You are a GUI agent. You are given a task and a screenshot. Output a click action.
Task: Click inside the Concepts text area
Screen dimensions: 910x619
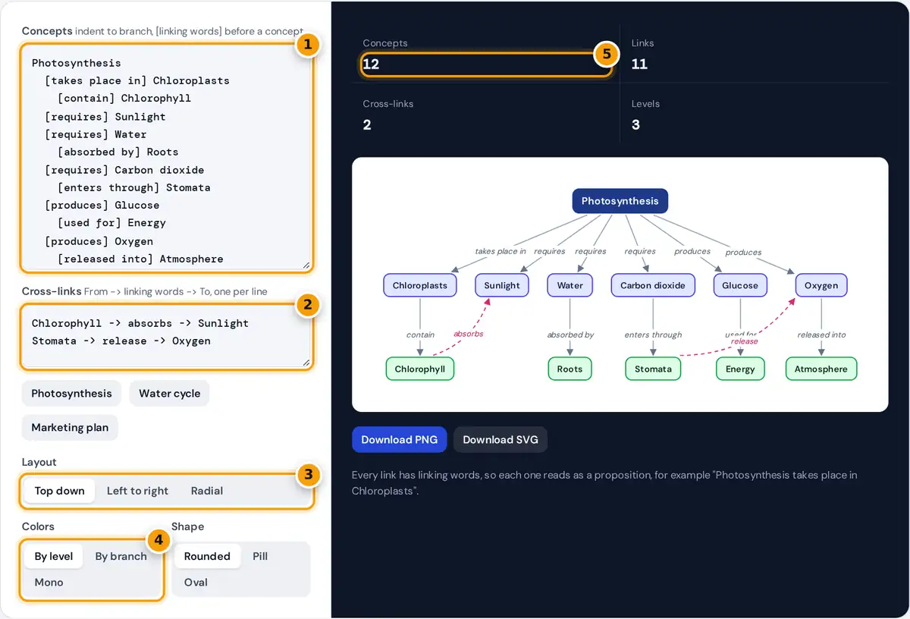[x=167, y=158]
